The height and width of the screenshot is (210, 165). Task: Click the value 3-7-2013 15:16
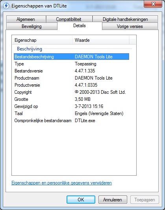tap(89, 106)
